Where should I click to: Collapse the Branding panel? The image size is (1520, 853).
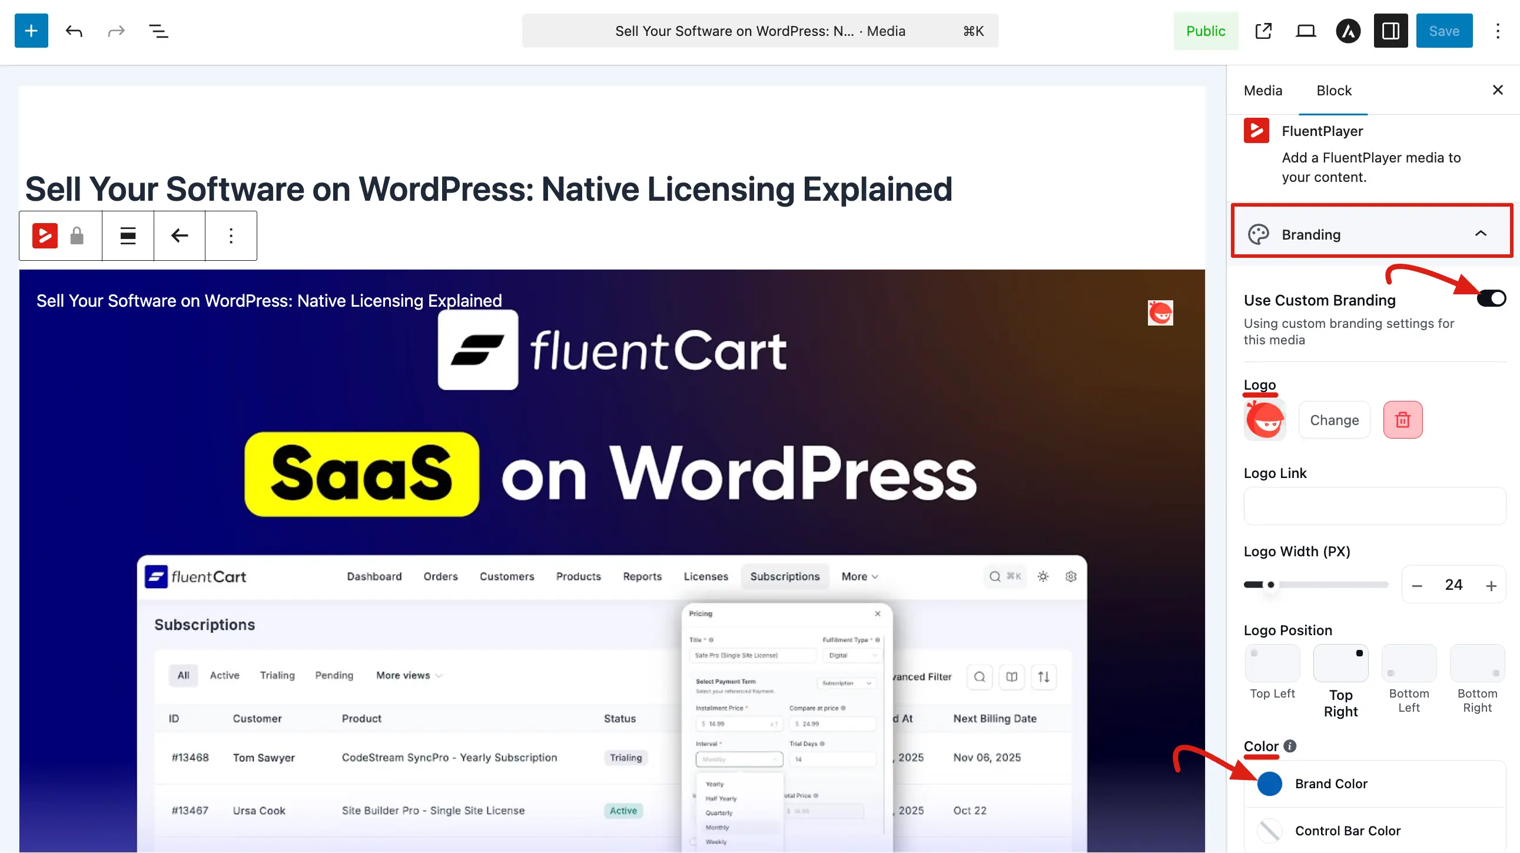(1371, 234)
